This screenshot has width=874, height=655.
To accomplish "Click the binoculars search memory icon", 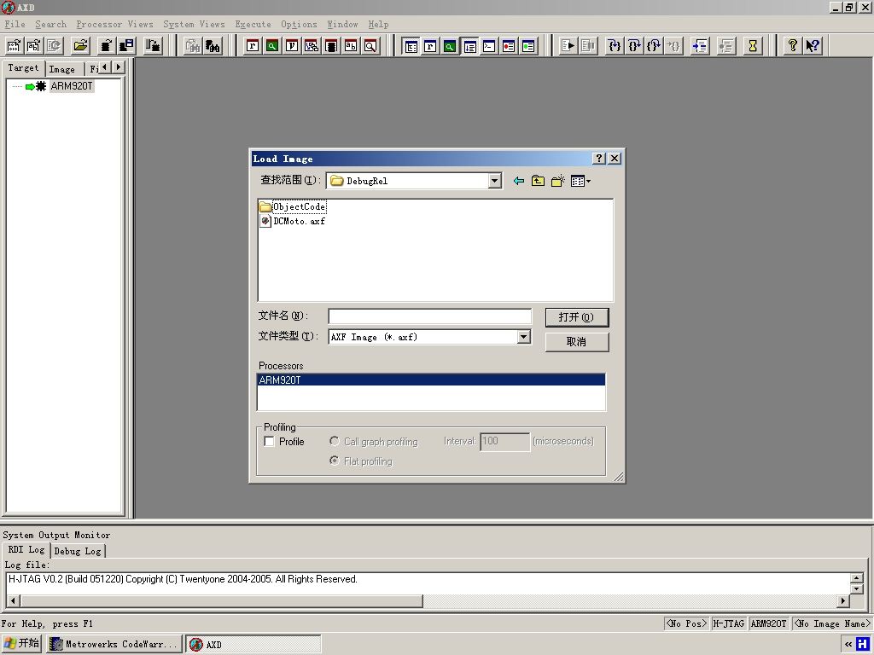I will coord(213,46).
